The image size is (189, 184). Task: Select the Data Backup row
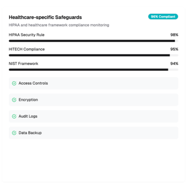[94, 133]
